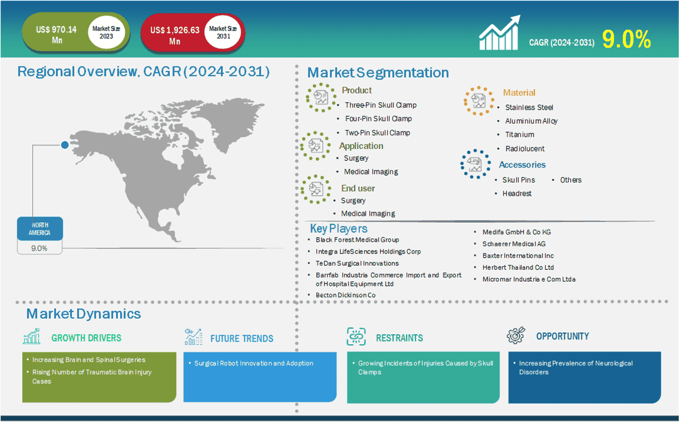Screen dimensions: 680x422
Task: Select Medifa GmbH & Co KG
Action: pos(517,232)
